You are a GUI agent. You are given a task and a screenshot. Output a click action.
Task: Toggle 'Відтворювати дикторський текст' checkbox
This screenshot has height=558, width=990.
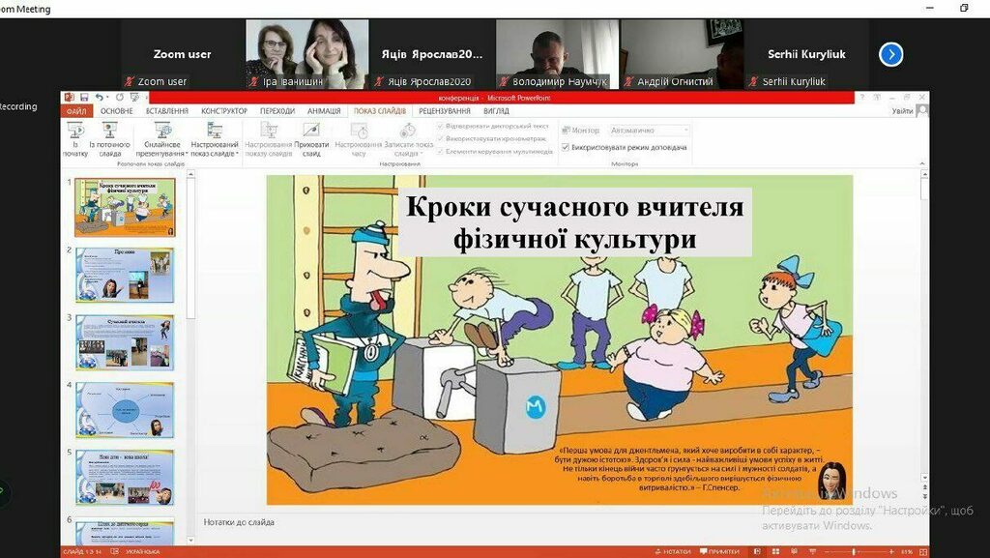click(441, 127)
